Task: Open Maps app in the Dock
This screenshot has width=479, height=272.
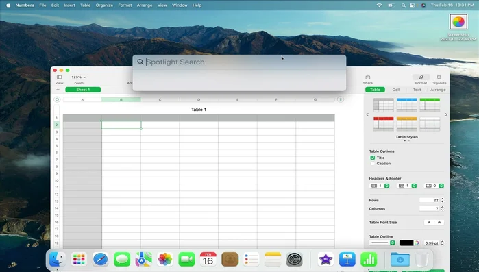Action: coord(144,260)
